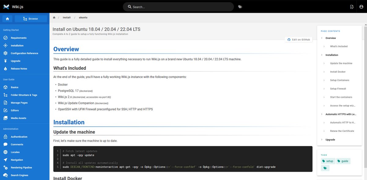Click chevron beside What's Included
This screenshot has height=180, width=367.
coord(324,47)
